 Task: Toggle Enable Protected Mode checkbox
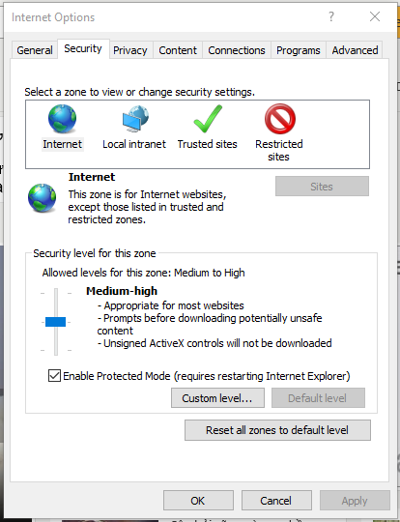(x=54, y=375)
